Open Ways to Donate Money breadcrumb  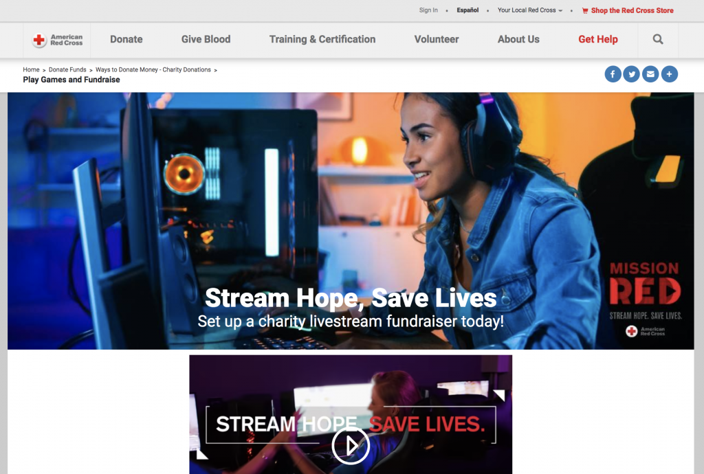(153, 69)
